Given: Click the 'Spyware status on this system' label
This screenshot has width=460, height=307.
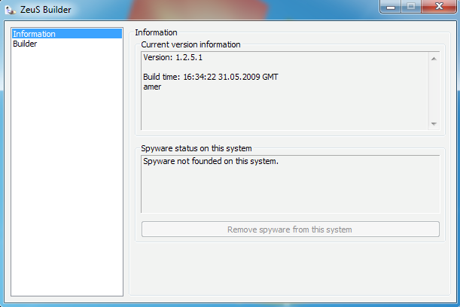Looking at the screenshot, I should (196, 148).
